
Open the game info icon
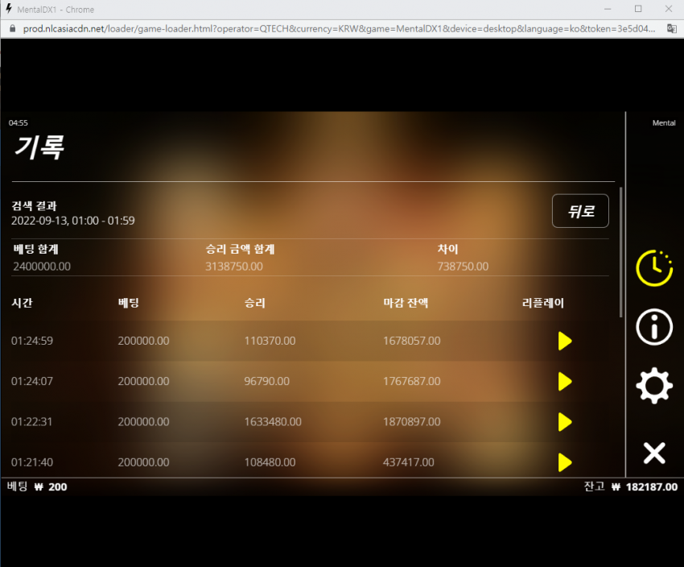click(x=654, y=327)
